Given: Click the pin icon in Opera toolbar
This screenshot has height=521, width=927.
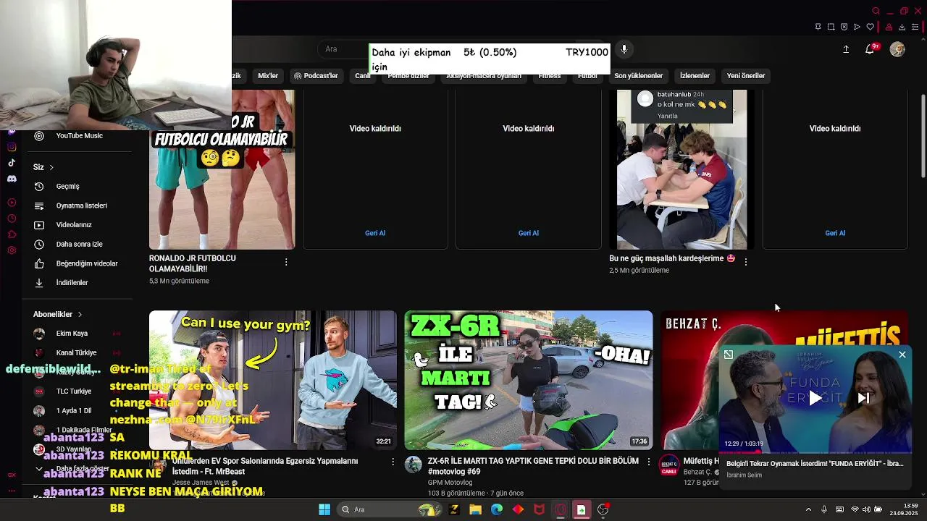Looking at the screenshot, I should pyautogui.click(x=818, y=27).
